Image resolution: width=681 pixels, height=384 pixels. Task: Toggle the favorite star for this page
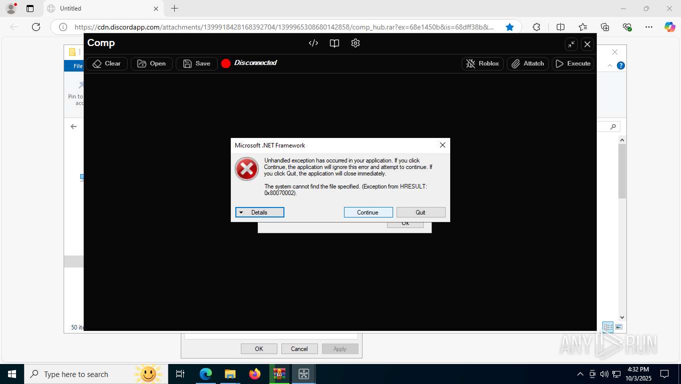[510, 27]
